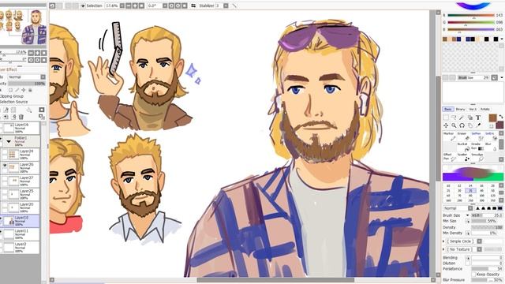505x284 pixels.
Task: Choose the Marker brush
Action: (449, 136)
